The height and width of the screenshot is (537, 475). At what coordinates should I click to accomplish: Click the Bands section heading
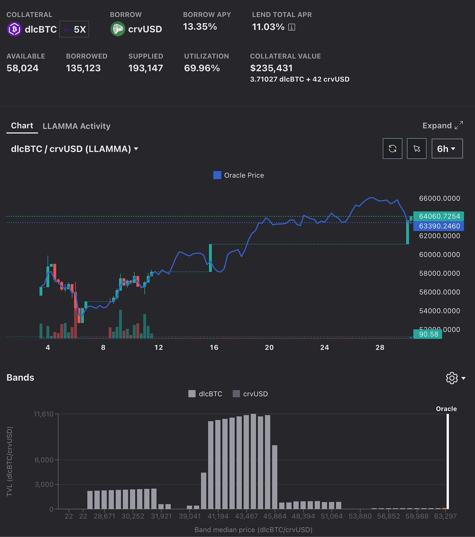click(20, 378)
